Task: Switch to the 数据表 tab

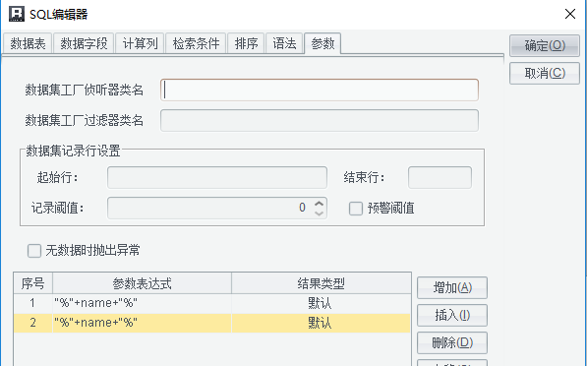Action: coord(28,43)
